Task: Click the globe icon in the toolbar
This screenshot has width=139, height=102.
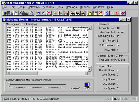Action: 5,13
